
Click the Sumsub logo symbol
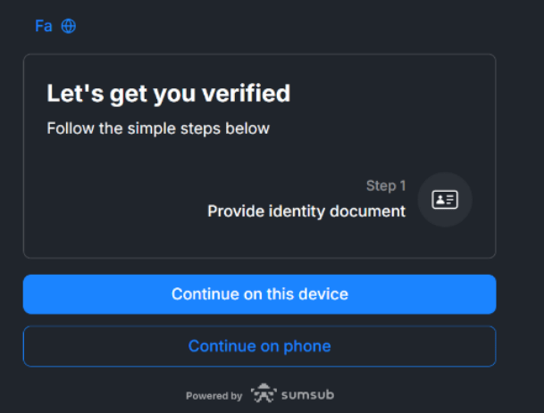[264, 393]
